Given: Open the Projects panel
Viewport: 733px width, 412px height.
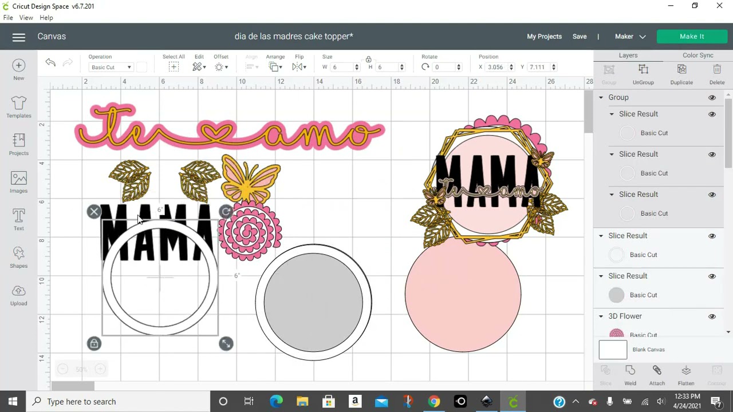Looking at the screenshot, I should [18, 144].
